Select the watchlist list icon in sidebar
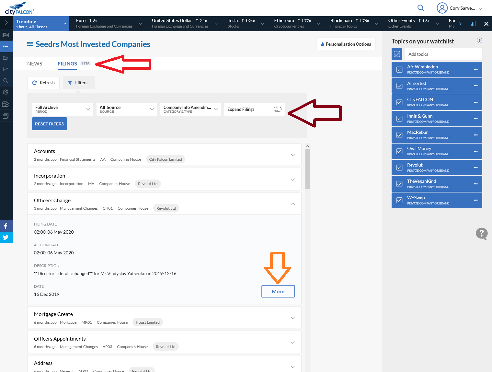The width and height of the screenshot is (492, 372). coord(6,47)
